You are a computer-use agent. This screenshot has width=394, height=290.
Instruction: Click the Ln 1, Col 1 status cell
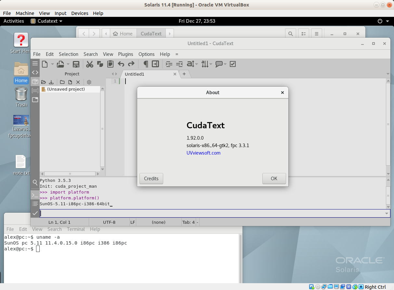[59, 222]
